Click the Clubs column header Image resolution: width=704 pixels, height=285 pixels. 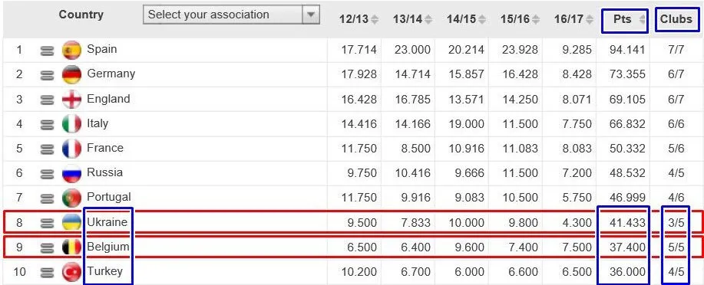click(x=676, y=20)
